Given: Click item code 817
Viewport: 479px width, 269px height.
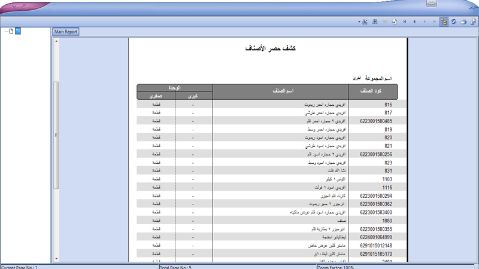Looking at the screenshot, I should pyautogui.click(x=388, y=113).
